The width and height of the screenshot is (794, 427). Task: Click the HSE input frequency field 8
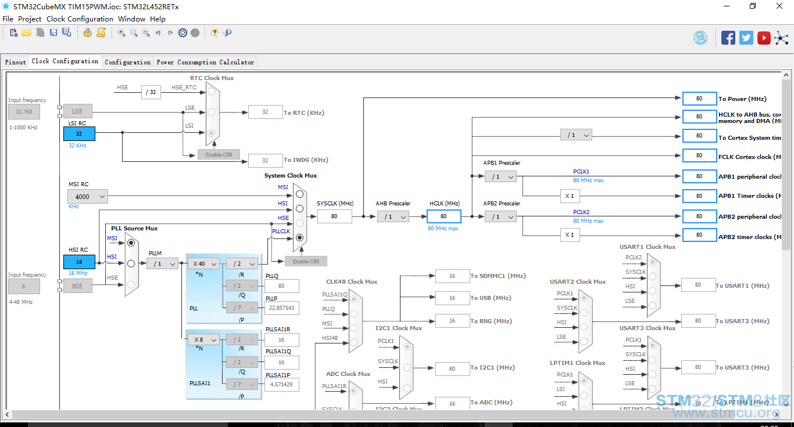[x=24, y=286]
